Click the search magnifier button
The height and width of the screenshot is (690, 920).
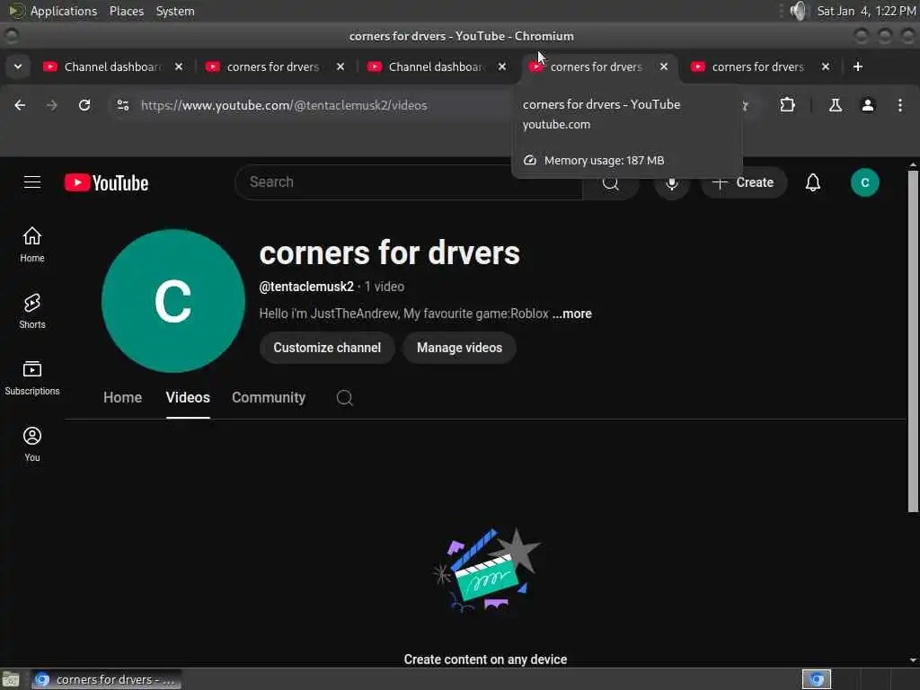(611, 182)
